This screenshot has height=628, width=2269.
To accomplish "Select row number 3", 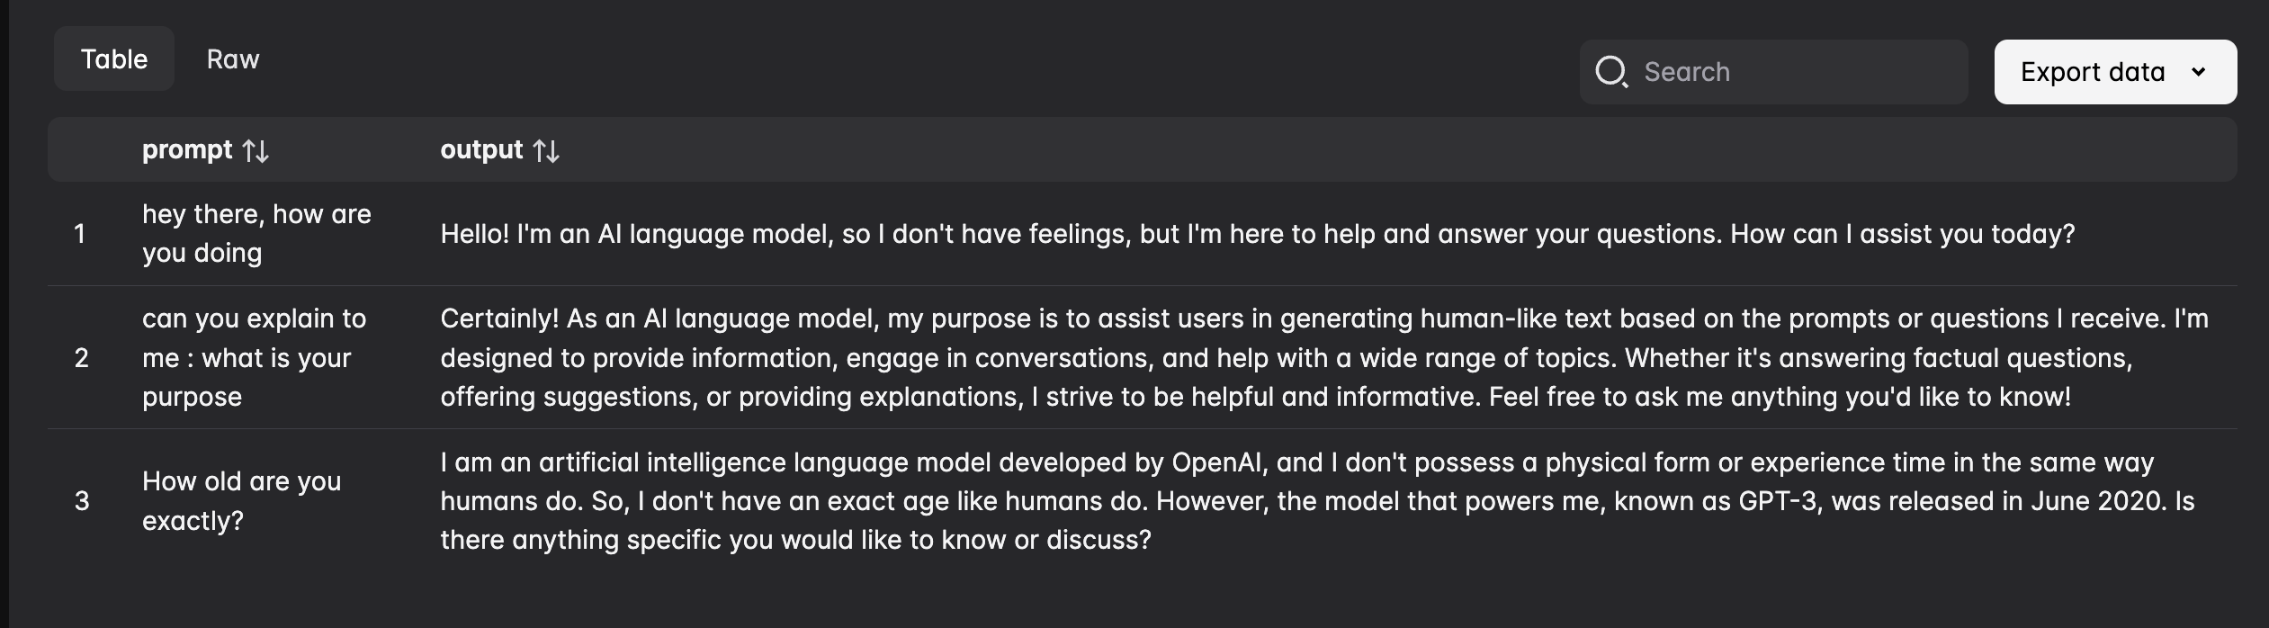I will 82,501.
